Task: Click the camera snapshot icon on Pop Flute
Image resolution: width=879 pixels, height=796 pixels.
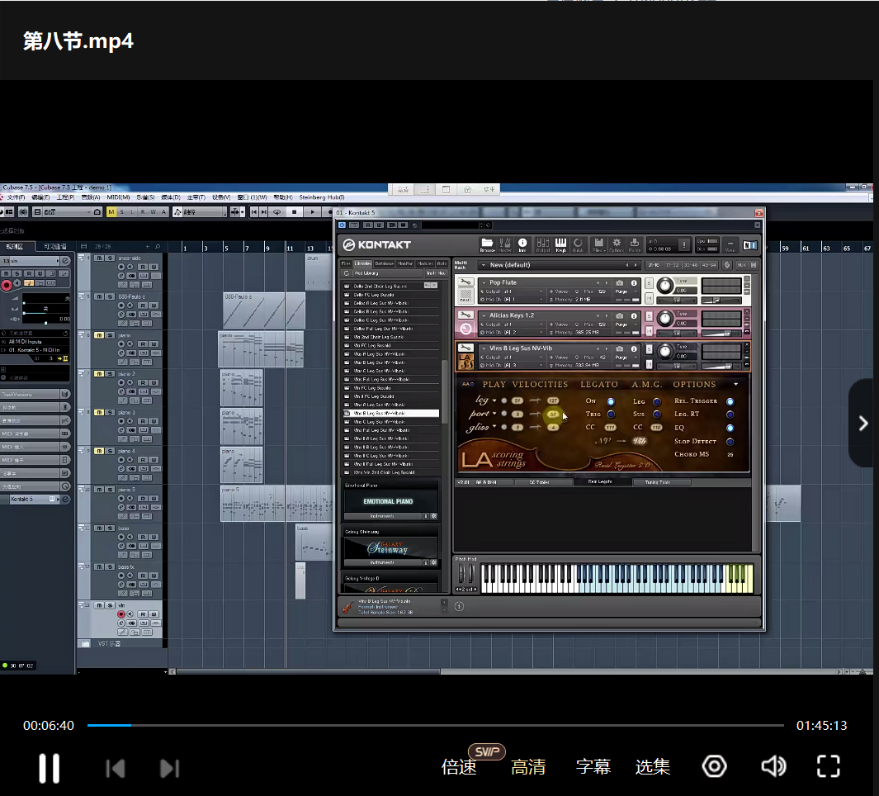Action: click(620, 283)
